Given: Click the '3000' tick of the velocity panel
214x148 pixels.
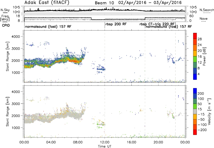Looking at the screenshot, I should click(16, 104).
